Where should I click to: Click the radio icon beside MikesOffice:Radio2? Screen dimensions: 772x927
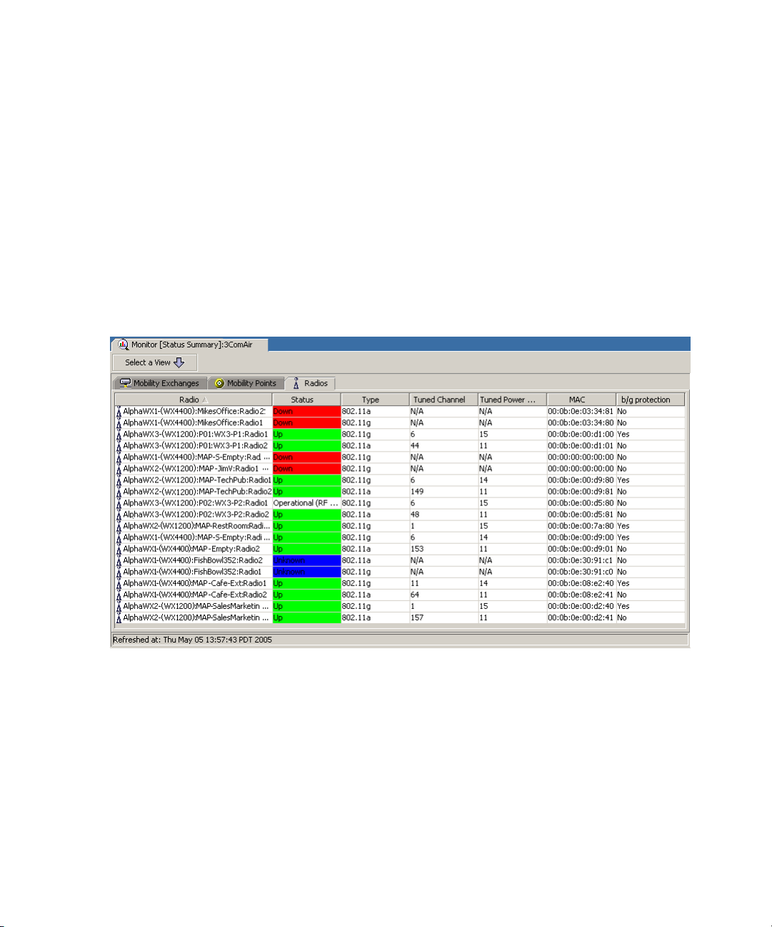click(119, 412)
